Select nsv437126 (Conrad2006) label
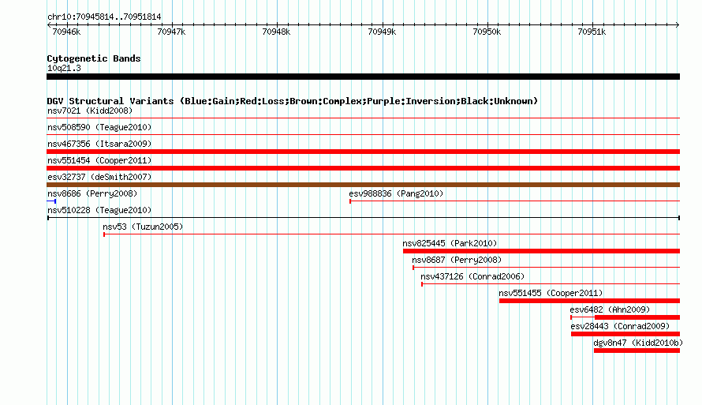The width and height of the screenshot is (702, 405). click(x=472, y=276)
